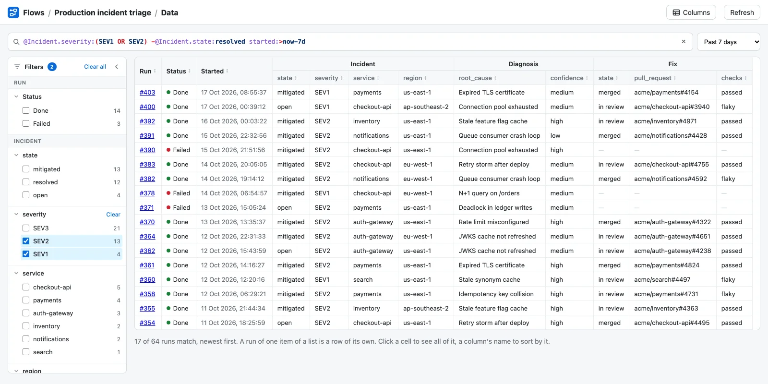The width and height of the screenshot is (768, 384).
Task: Expand the region filter group
Action: click(x=16, y=371)
